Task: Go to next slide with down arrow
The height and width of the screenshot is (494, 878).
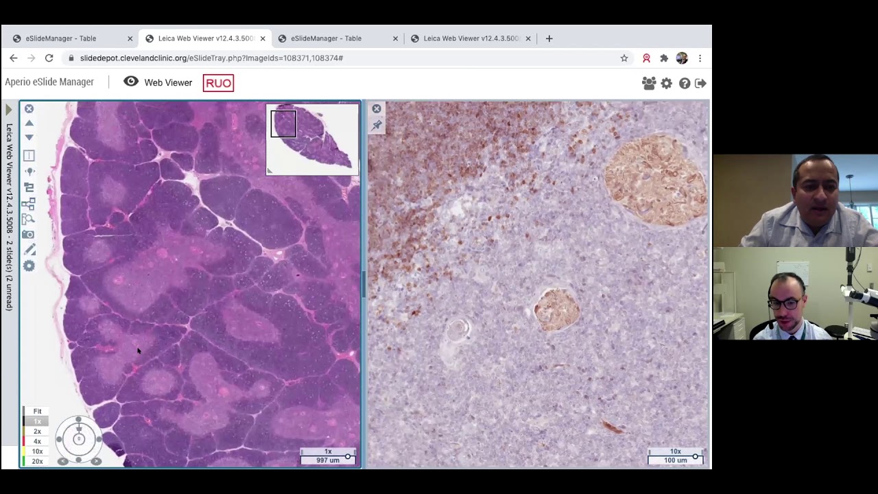Action: coord(29,137)
